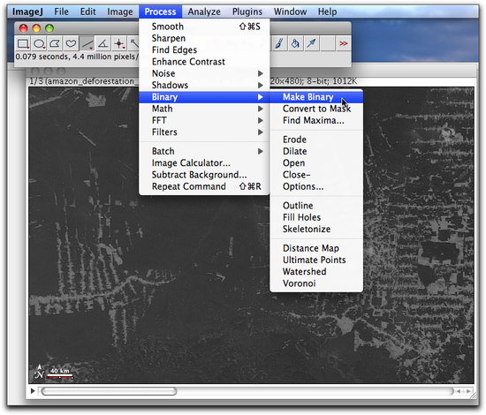Select the Polygon selection tool

(55, 43)
